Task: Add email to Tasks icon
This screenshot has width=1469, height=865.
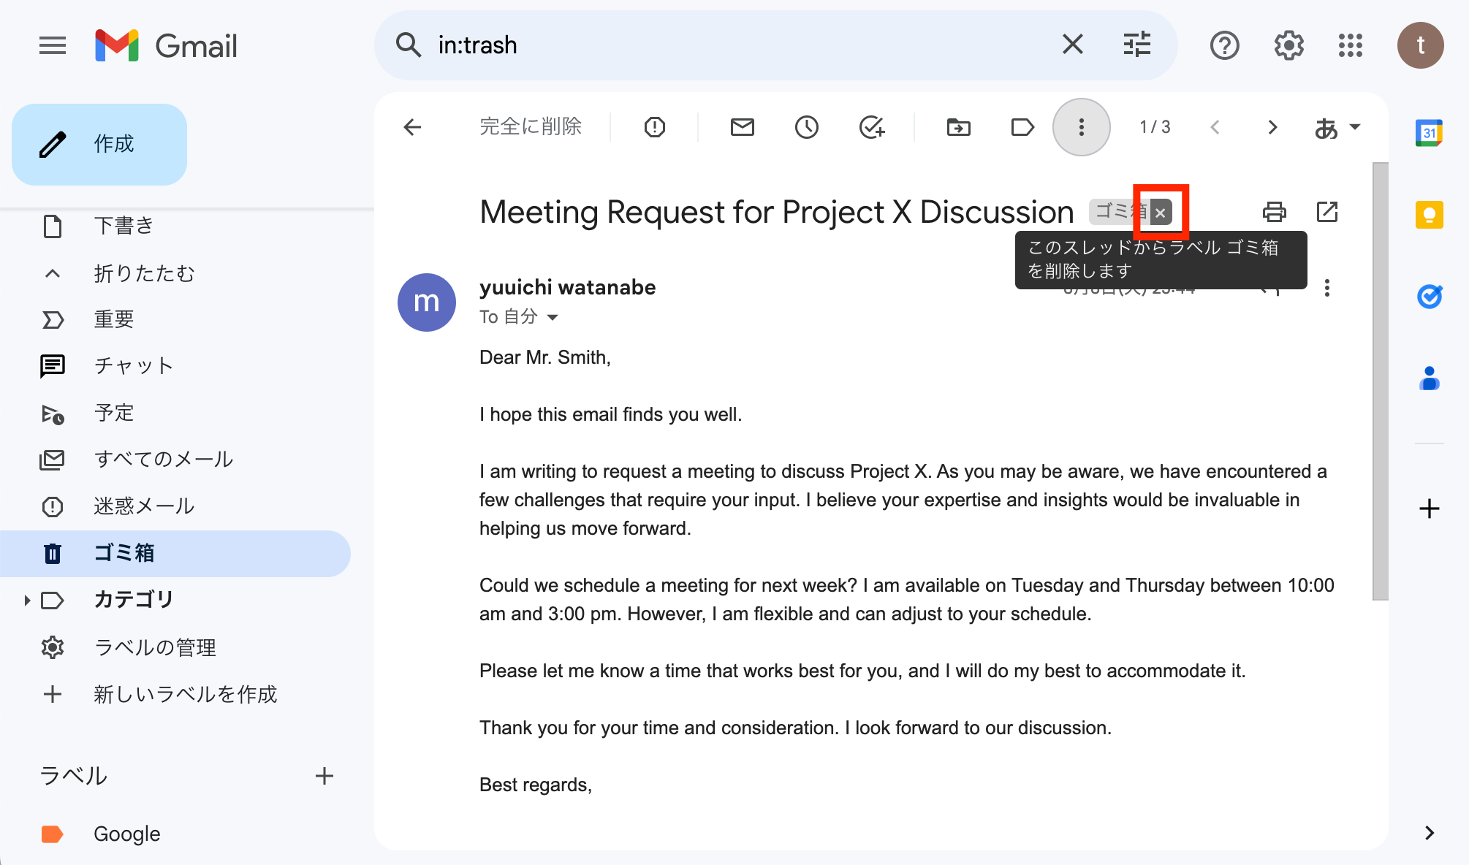Action: (x=872, y=127)
